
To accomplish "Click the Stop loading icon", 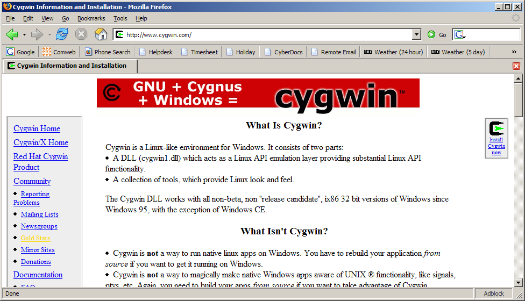I will 81,35.
